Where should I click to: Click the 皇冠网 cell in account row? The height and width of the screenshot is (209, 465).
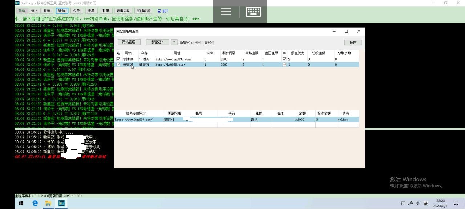[x=169, y=120]
